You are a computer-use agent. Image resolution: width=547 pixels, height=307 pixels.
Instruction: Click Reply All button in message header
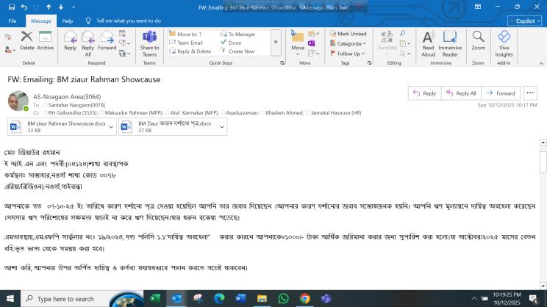pyautogui.click(x=461, y=93)
